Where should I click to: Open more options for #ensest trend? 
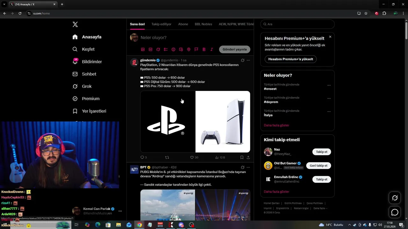(329, 85)
